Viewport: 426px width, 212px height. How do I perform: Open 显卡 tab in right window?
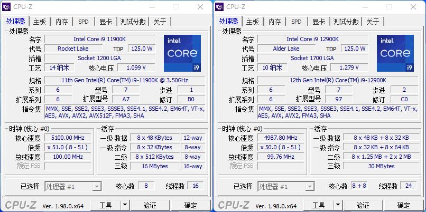pyautogui.click(x=319, y=22)
